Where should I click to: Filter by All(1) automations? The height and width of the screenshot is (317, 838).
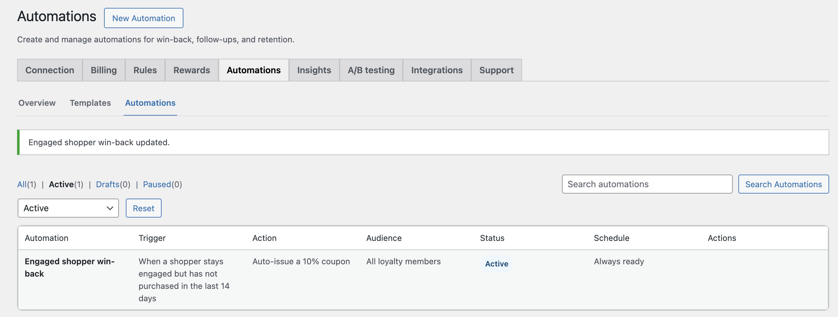coord(27,184)
